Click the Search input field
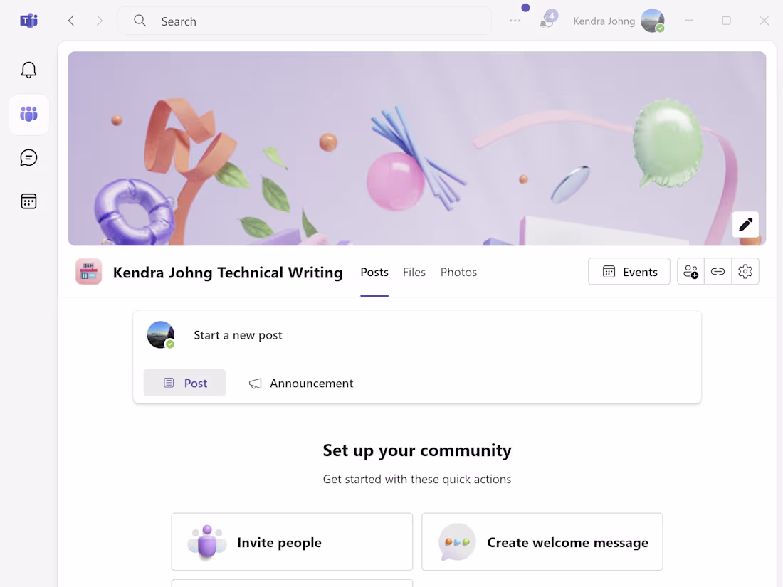The image size is (783, 587). [305, 21]
